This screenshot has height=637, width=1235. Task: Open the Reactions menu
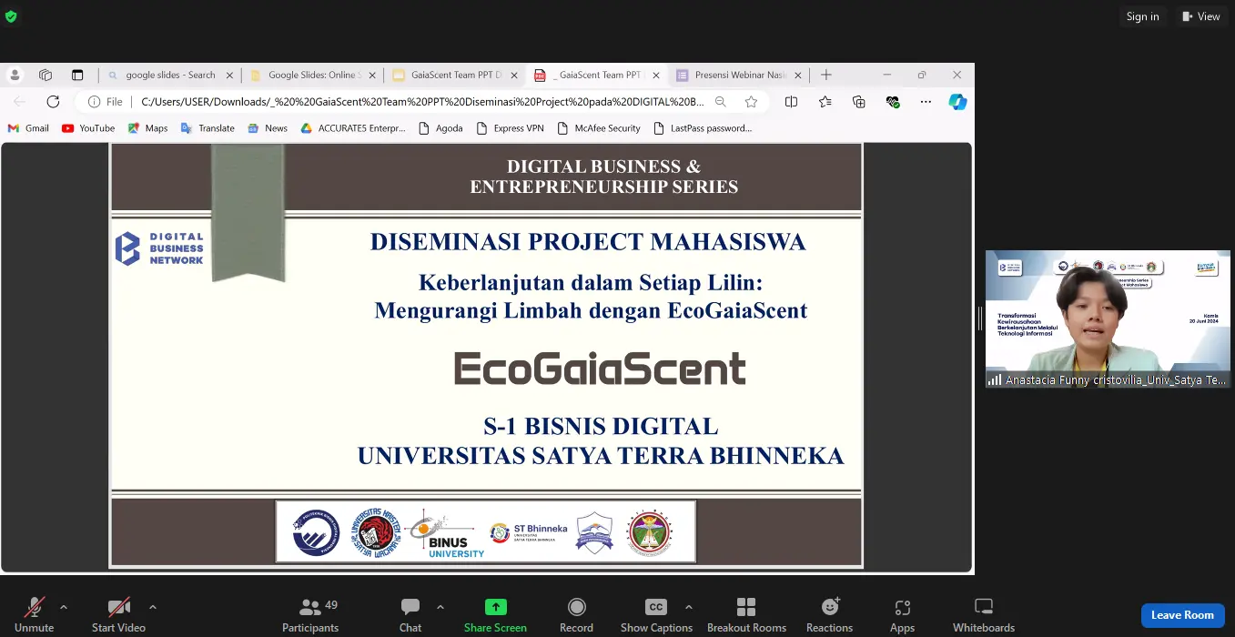[x=829, y=614]
